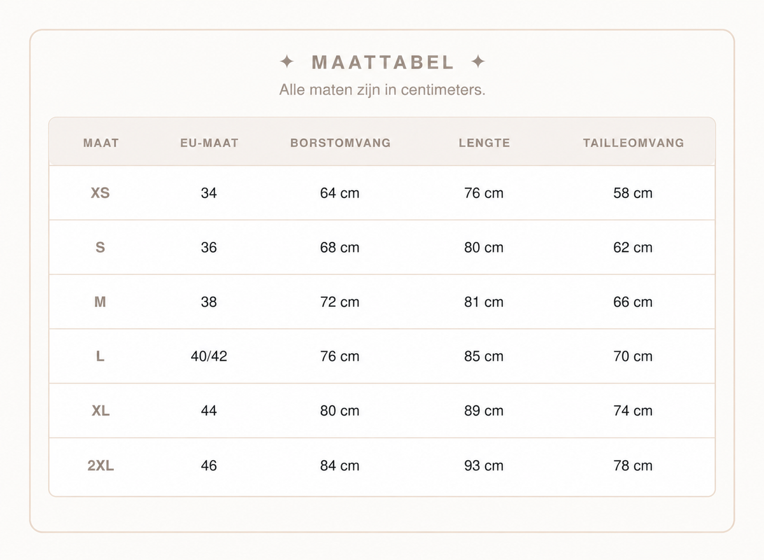
Task: Click the 'Alle maten zijn in centimeters' subtitle
Action: (x=382, y=90)
